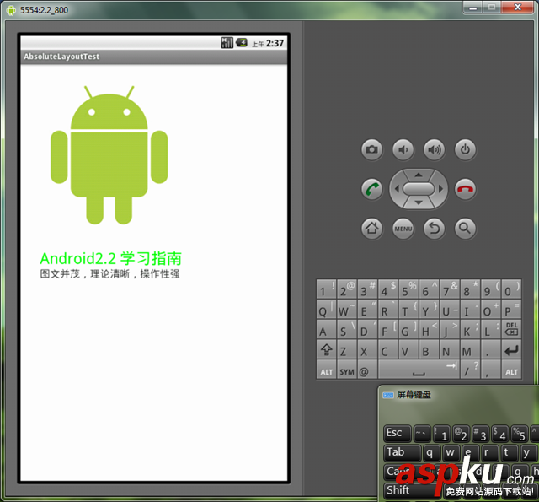Click the @ key on emulator keyboard
Viewport: 539px width, 502px height.
[367, 370]
